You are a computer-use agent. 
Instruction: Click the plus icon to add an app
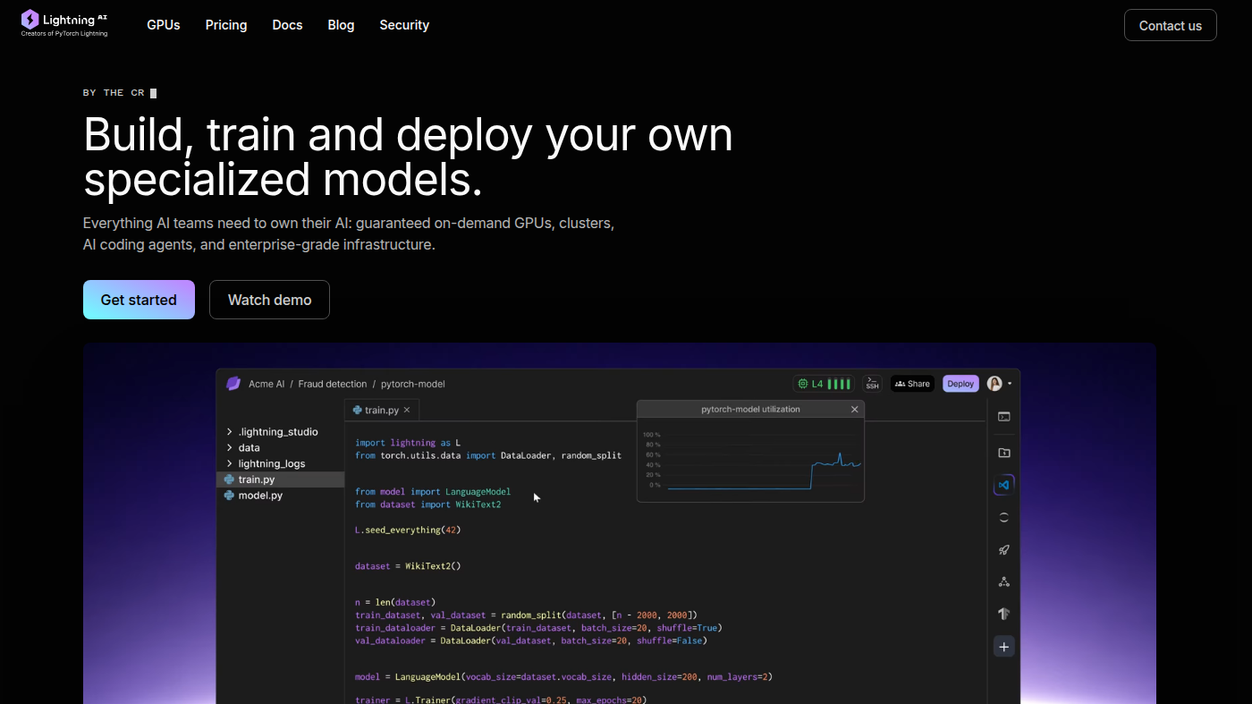(x=1004, y=647)
